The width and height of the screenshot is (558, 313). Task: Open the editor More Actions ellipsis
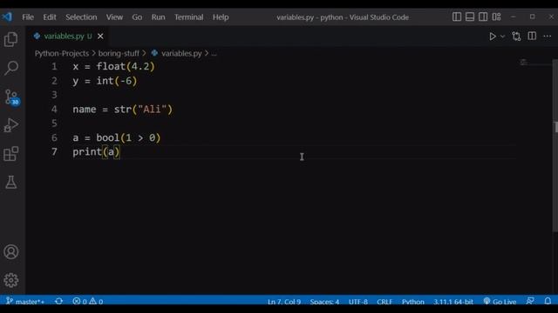pyautogui.click(x=548, y=37)
